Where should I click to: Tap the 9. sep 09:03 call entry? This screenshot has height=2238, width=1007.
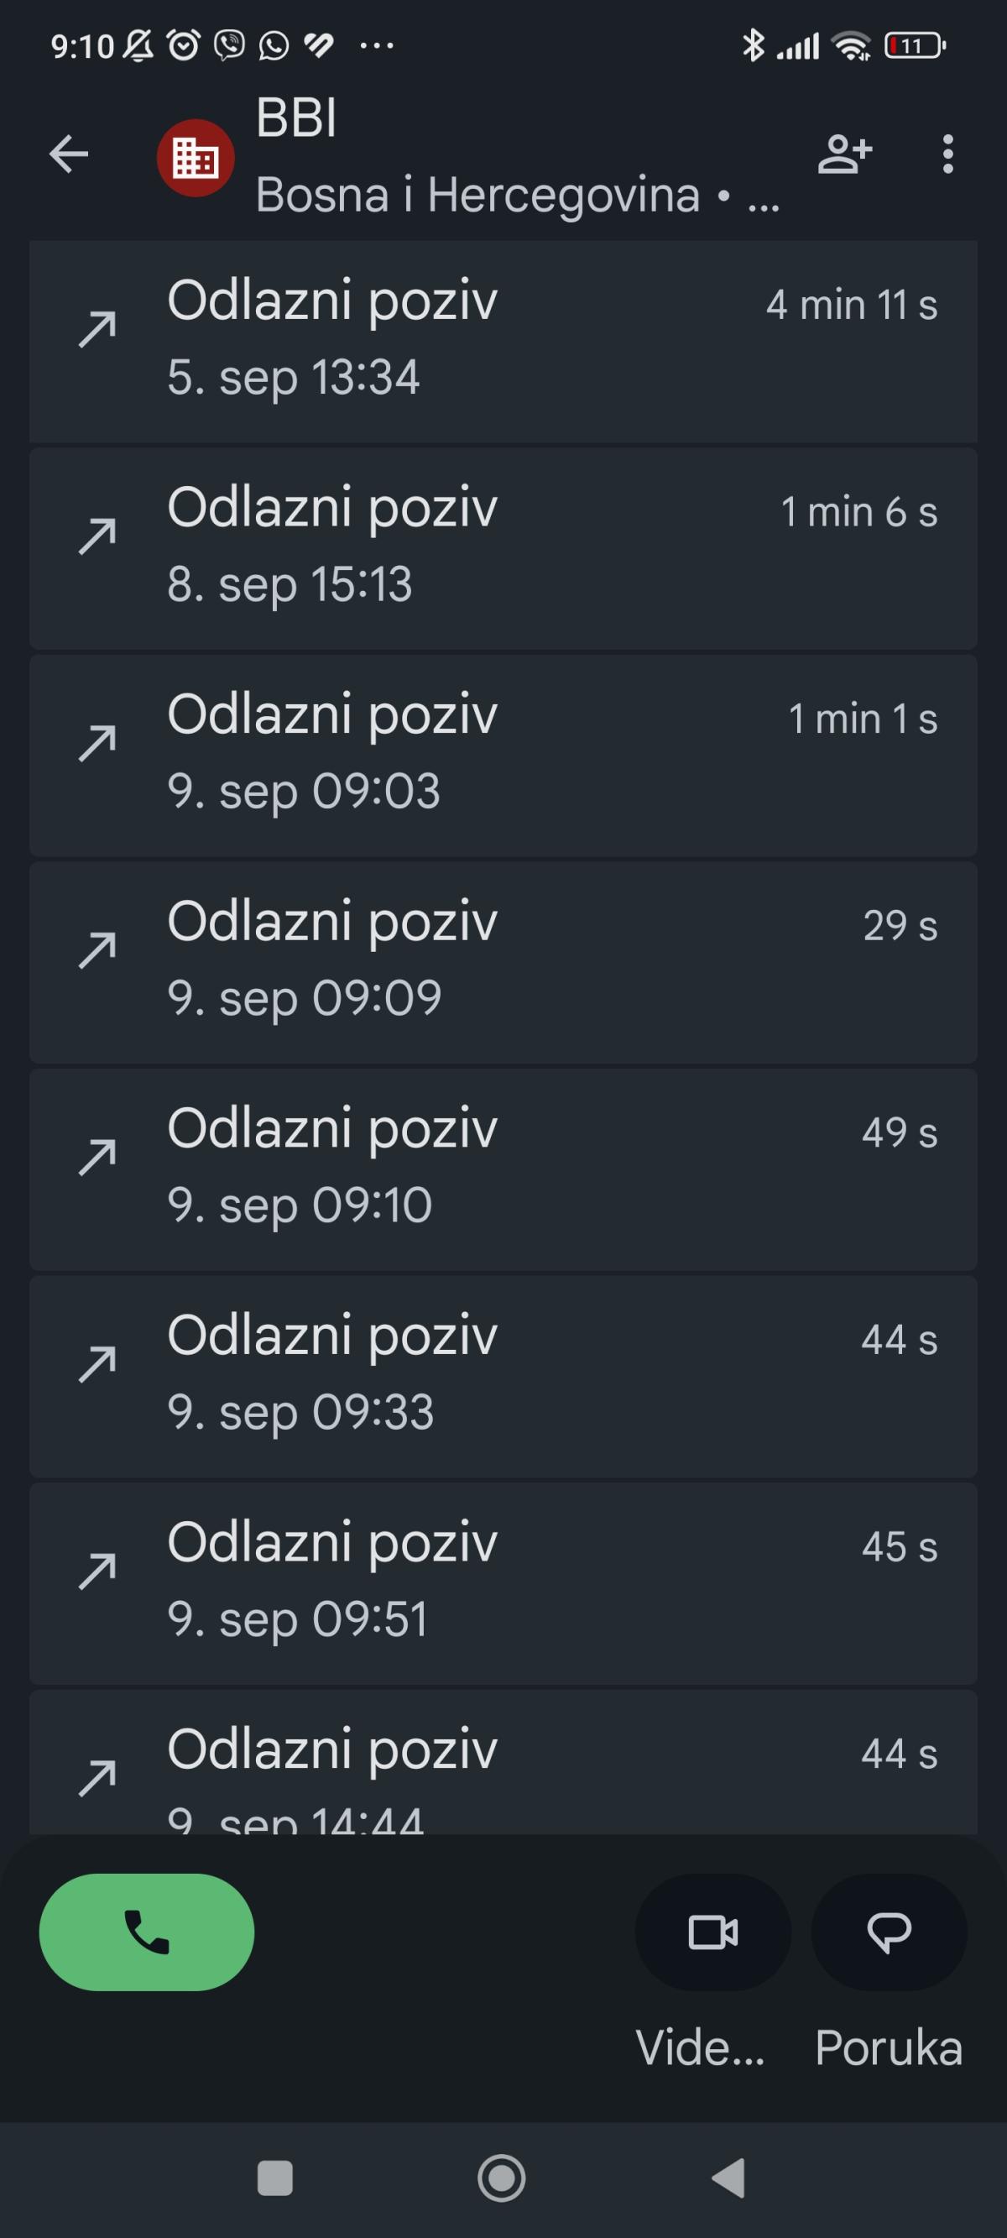(x=503, y=754)
